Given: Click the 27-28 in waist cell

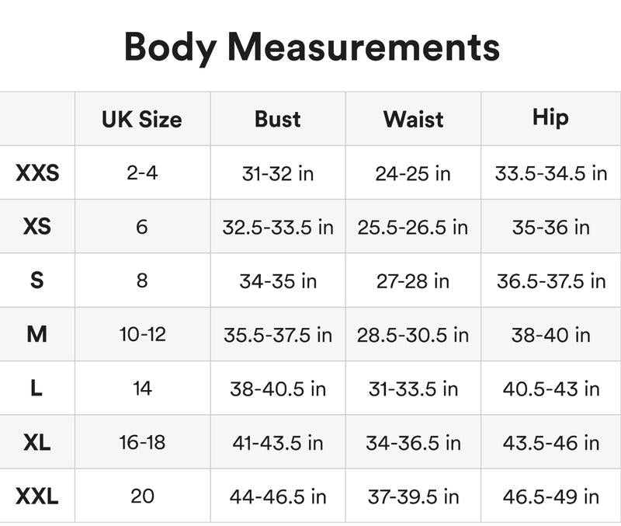Looking at the screenshot, I should [x=413, y=280].
